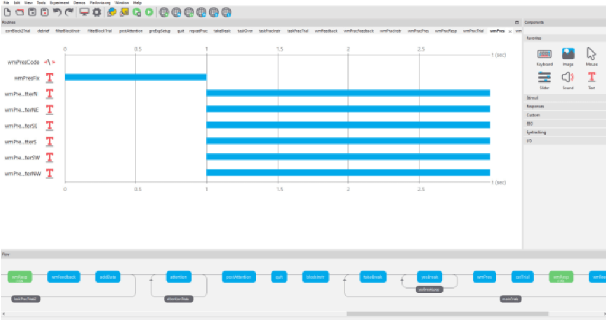The image size is (606, 320).
Task: Add a Sound component from Favorites
Action: pyautogui.click(x=567, y=78)
